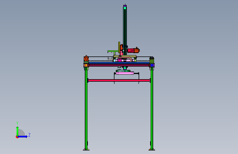Select the right leg foot plate
This screenshot has height=154, width=238.
(x=152, y=149)
